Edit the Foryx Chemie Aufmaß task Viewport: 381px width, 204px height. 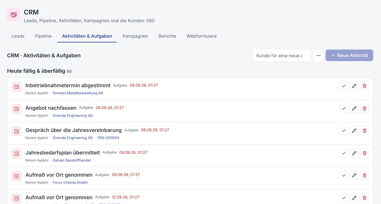(354, 175)
